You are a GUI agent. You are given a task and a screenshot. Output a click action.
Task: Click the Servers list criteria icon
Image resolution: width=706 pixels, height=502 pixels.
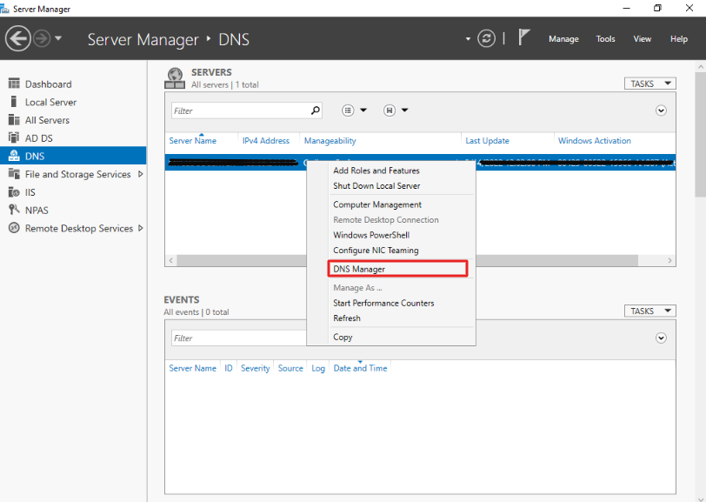(x=348, y=110)
